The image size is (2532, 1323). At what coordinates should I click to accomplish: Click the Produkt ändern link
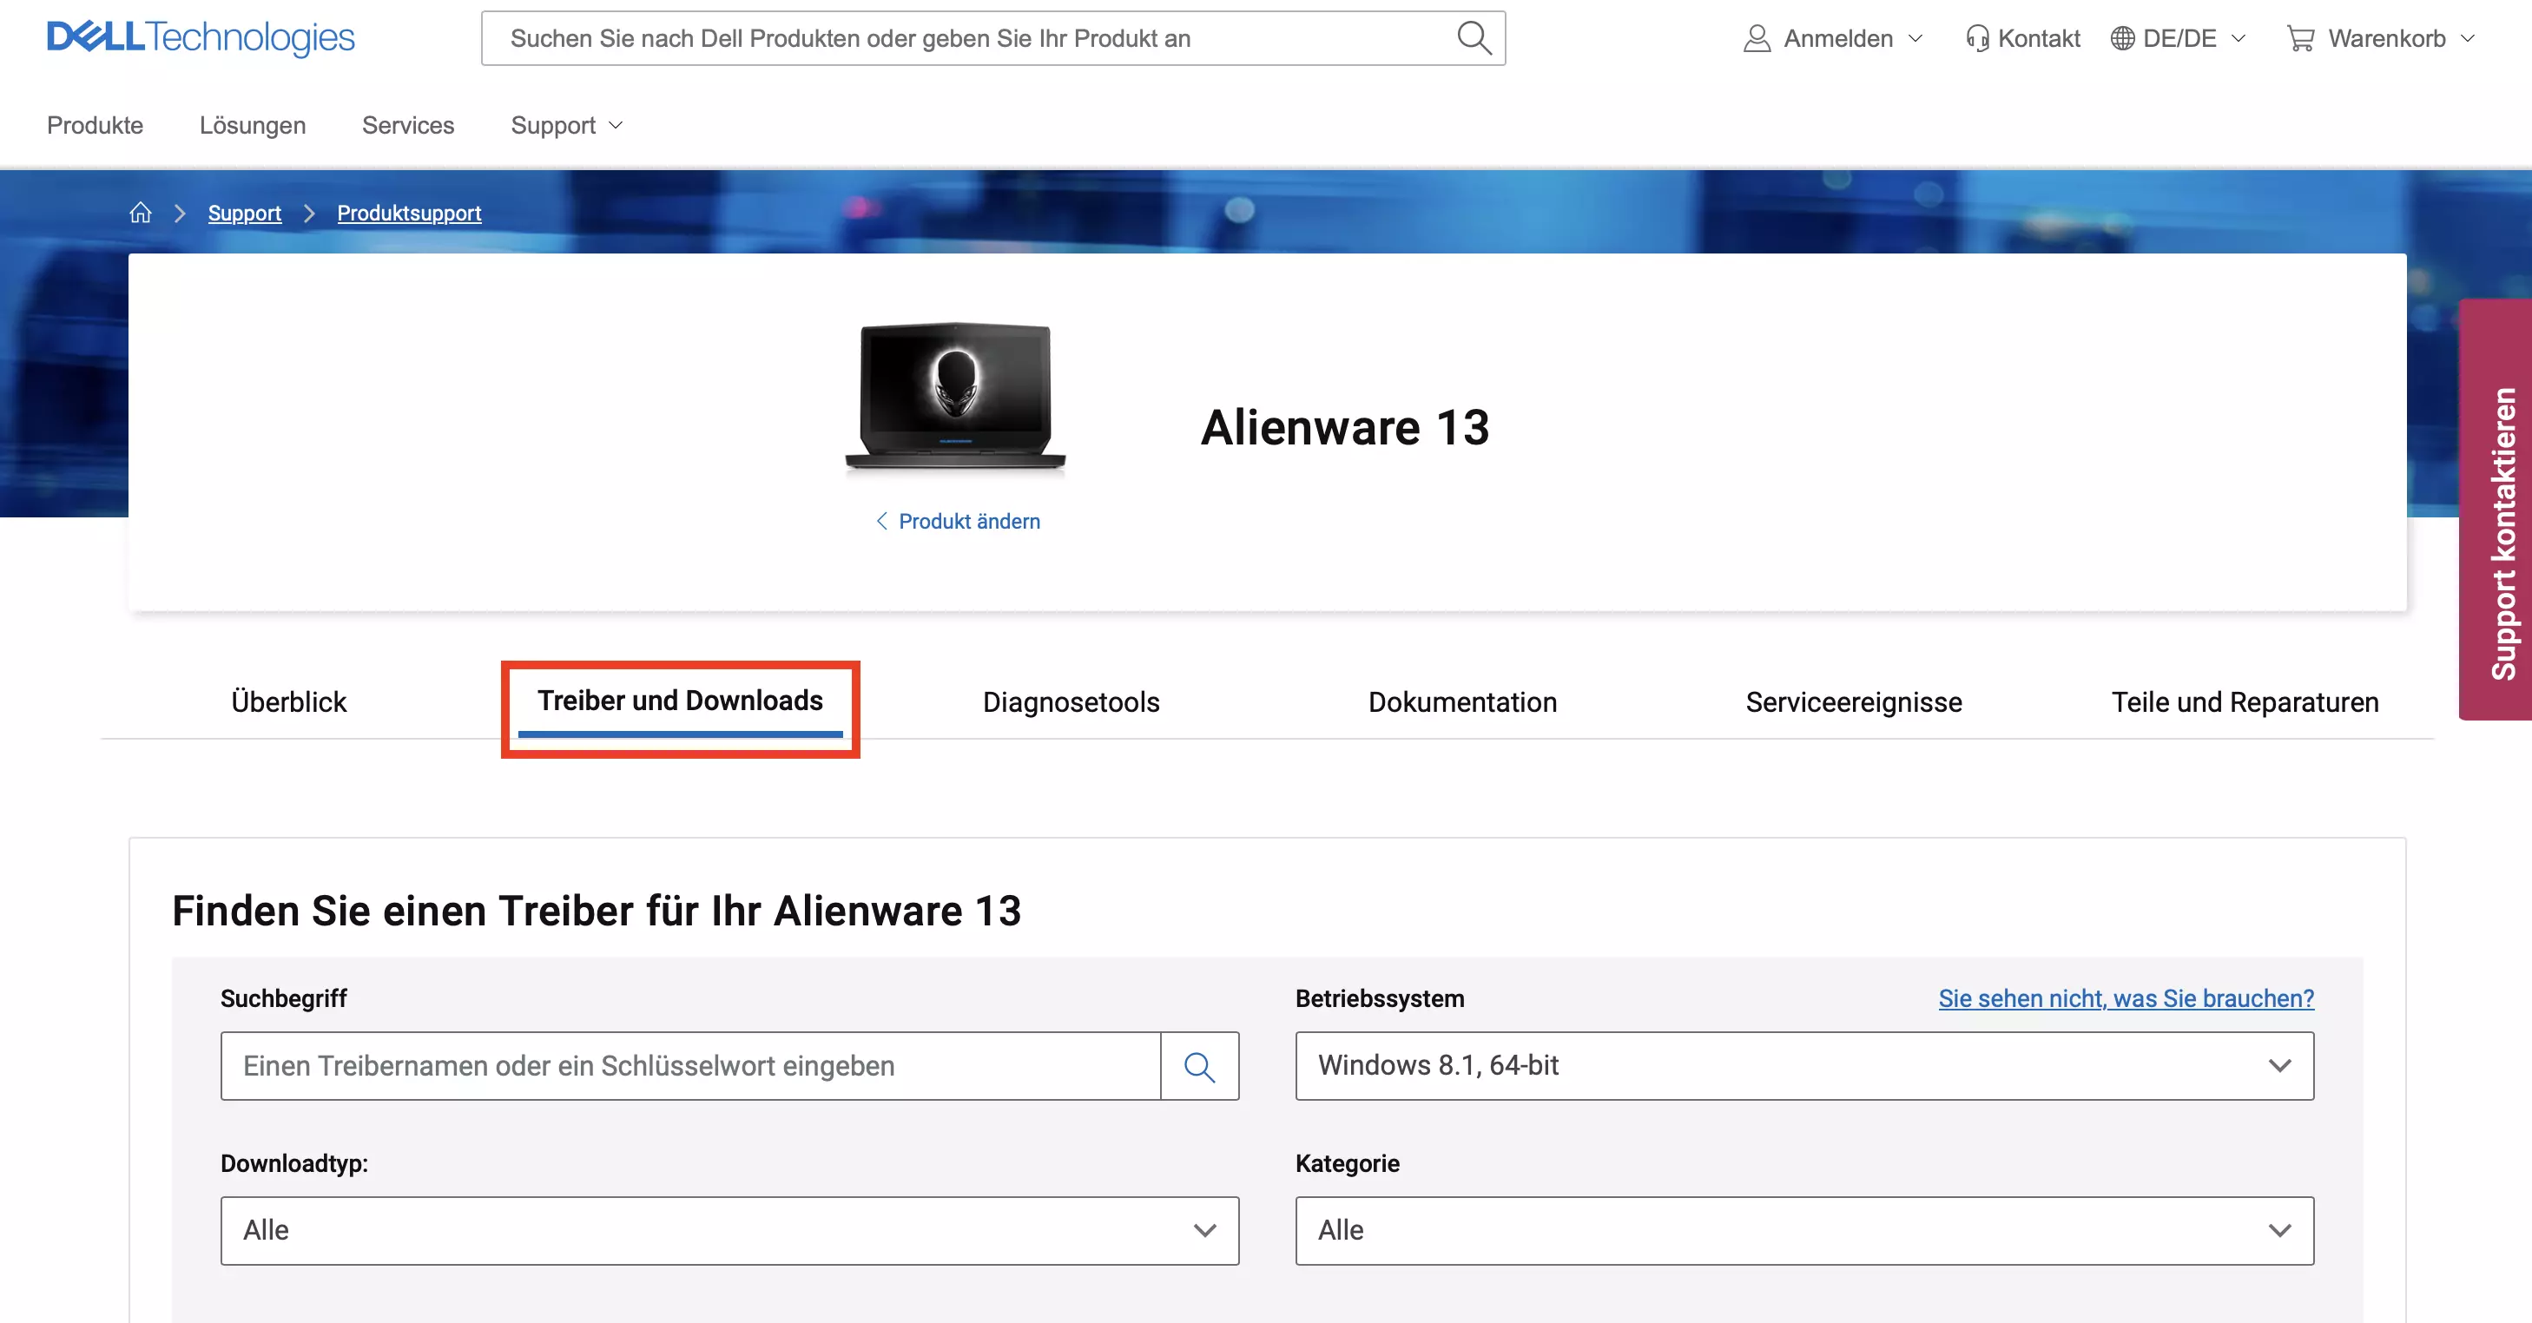[x=955, y=521]
